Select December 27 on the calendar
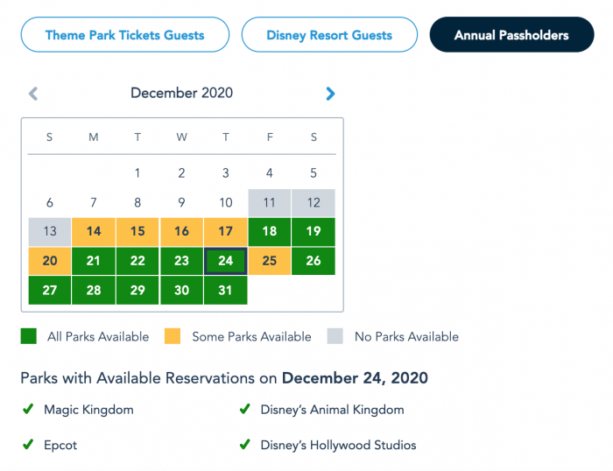Image resolution: width=613 pixels, height=471 pixels. point(50,290)
